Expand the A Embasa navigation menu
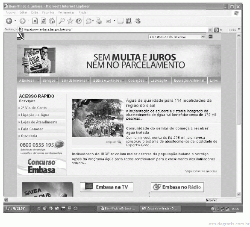This screenshot has height=227, width=250. click(x=29, y=80)
